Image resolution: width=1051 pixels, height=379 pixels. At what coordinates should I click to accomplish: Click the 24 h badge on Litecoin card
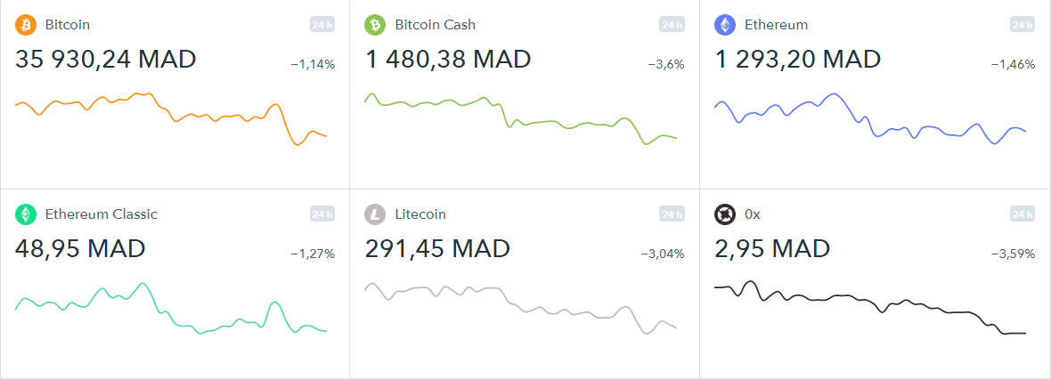pos(672,214)
